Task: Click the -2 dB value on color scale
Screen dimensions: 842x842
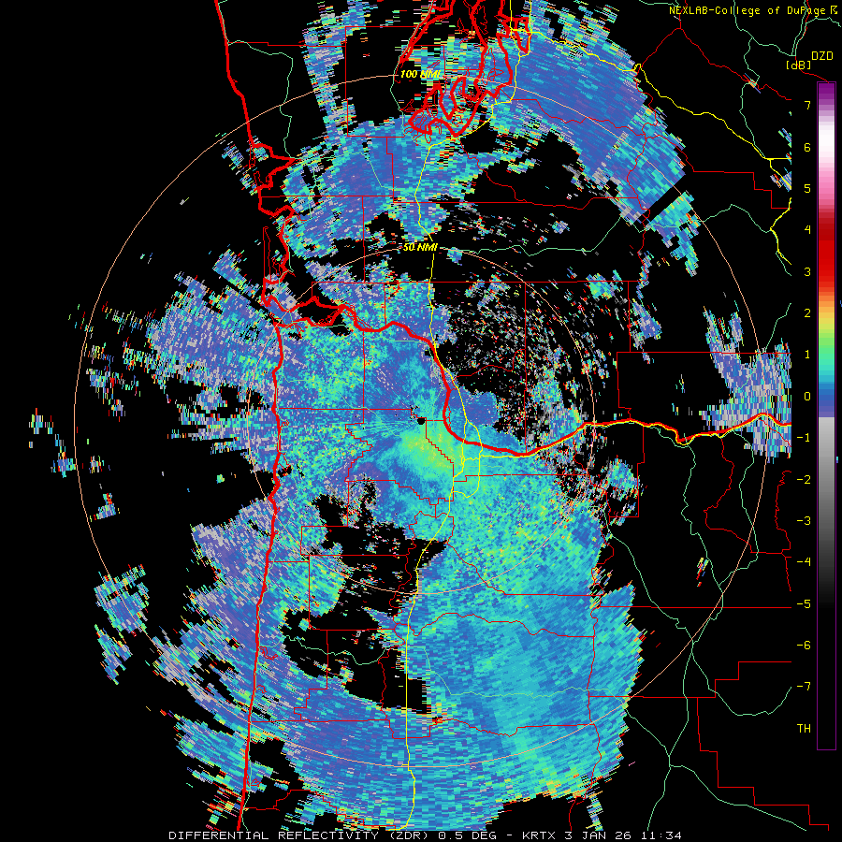Action: click(x=804, y=479)
